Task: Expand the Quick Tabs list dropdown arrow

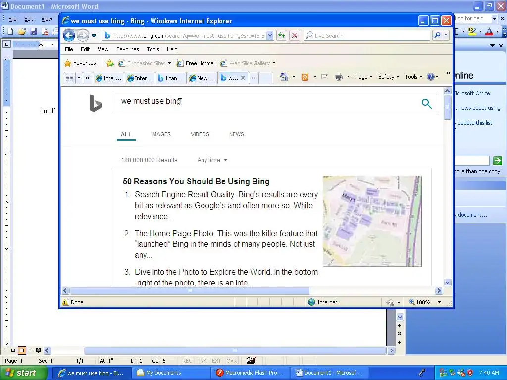Action: click(79, 78)
